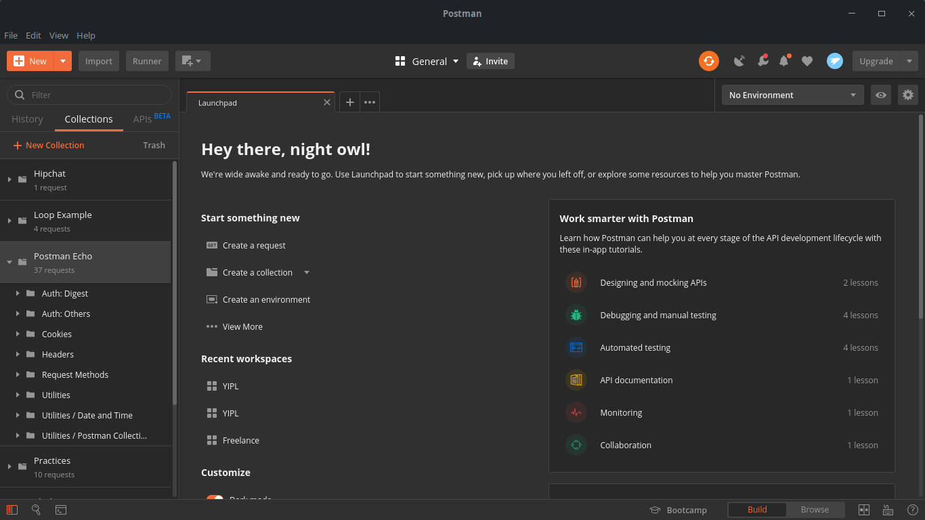Toggle the Dark mode switch
Image resolution: width=925 pixels, height=520 pixels.
[215, 498]
